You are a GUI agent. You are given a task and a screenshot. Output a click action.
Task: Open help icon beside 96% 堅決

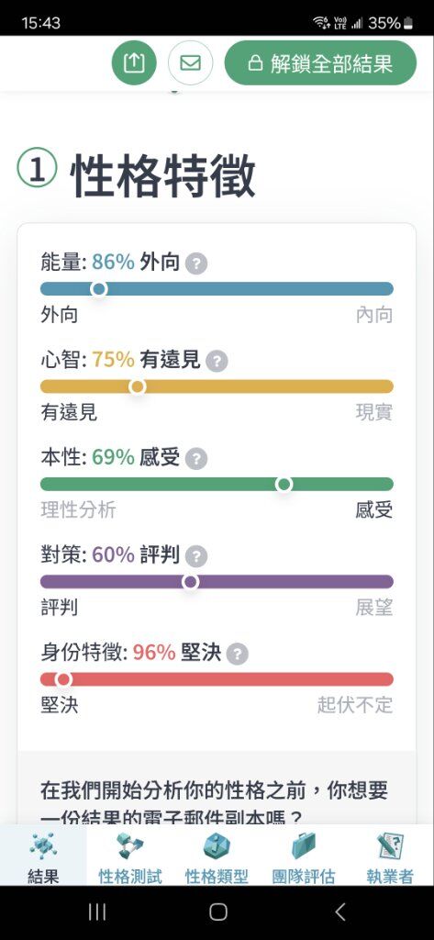238,655
